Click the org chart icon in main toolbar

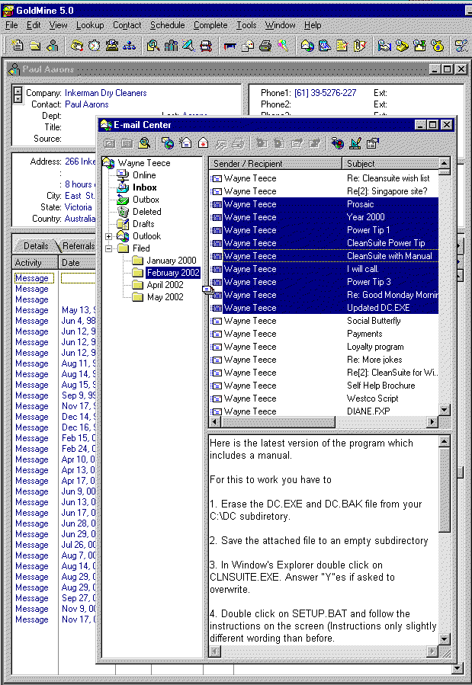(130, 45)
